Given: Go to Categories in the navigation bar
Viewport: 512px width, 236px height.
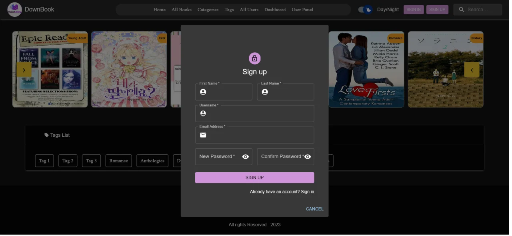Looking at the screenshot, I should [208, 10].
